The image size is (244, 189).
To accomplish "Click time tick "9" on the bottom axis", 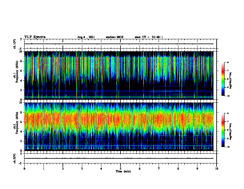I will click(x=197, y=169).
